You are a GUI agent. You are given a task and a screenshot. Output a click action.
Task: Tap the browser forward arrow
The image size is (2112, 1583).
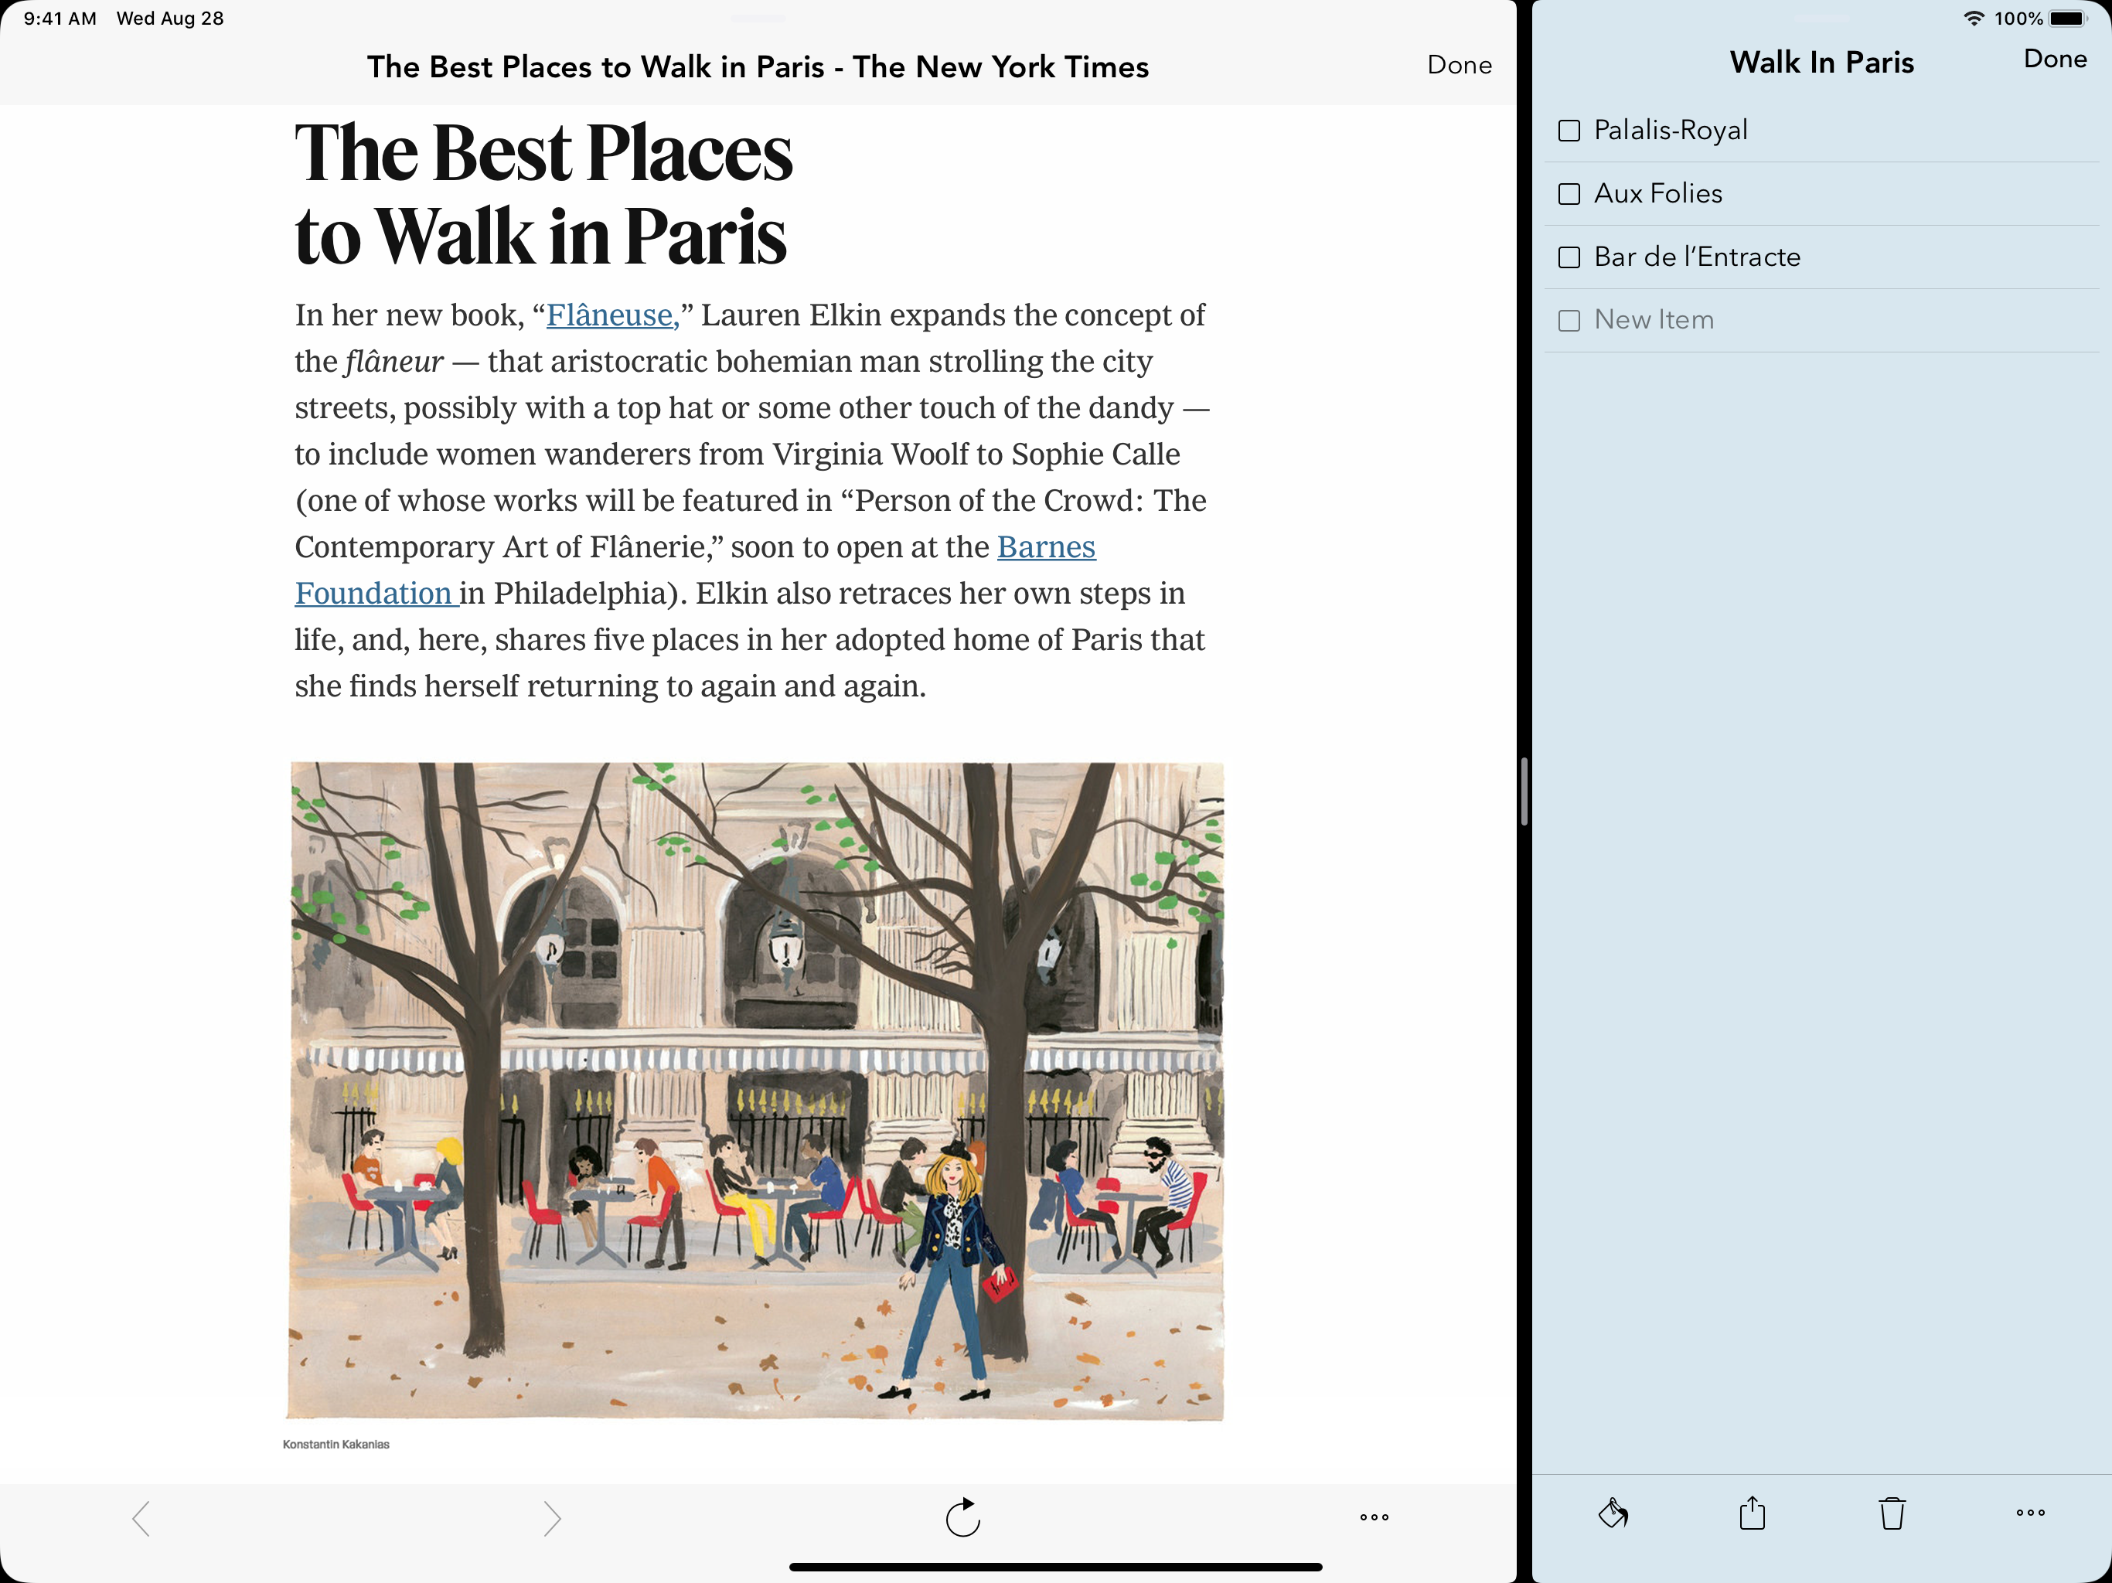[552, 1518]
